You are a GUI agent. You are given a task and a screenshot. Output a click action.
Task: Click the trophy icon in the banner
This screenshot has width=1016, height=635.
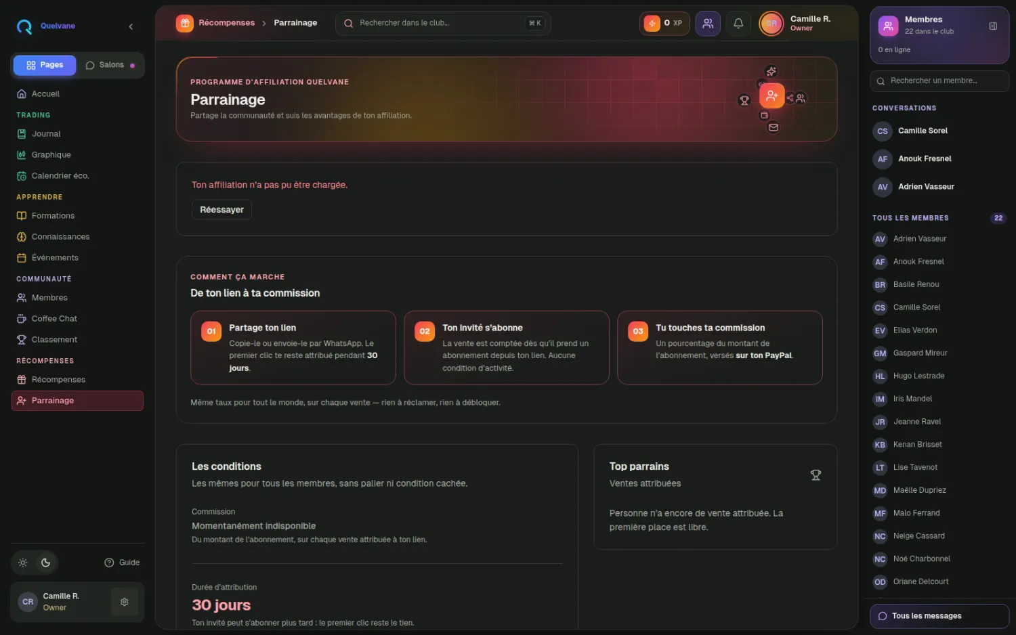pos(744,101)
